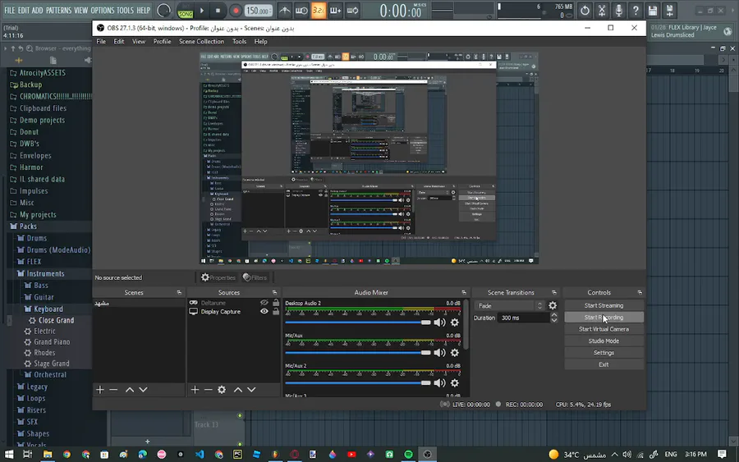739x462 pixels.
Task: Add a new source with plus icon
Action: point(195,390)
